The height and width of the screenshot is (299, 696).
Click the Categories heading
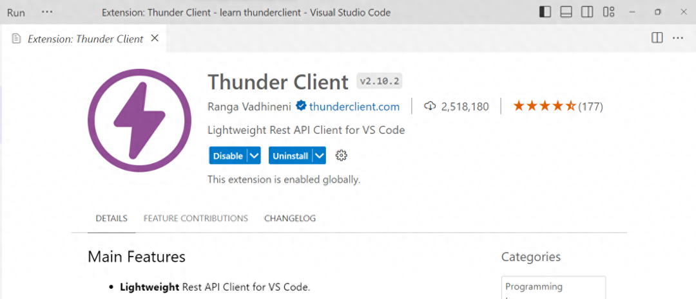(x=531, y=257)
